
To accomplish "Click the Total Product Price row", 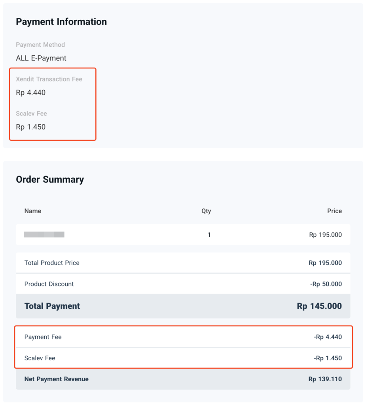I will (183, 263).
